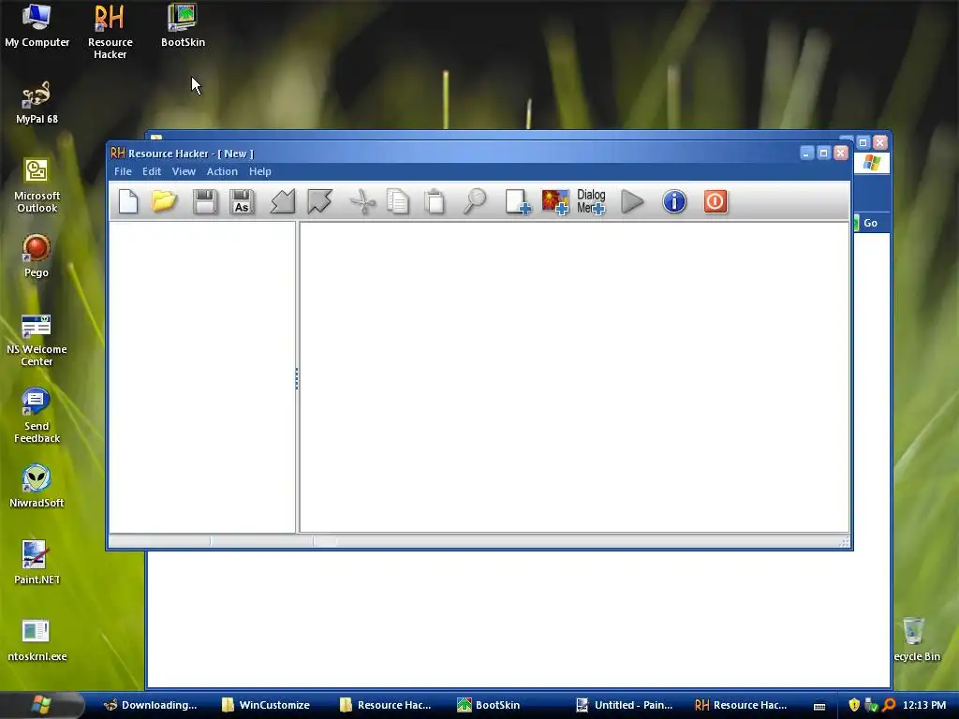Click the yellow security shield tray icon
The height and width of the screenshot is (719, 959).
(x=854, y=705)
